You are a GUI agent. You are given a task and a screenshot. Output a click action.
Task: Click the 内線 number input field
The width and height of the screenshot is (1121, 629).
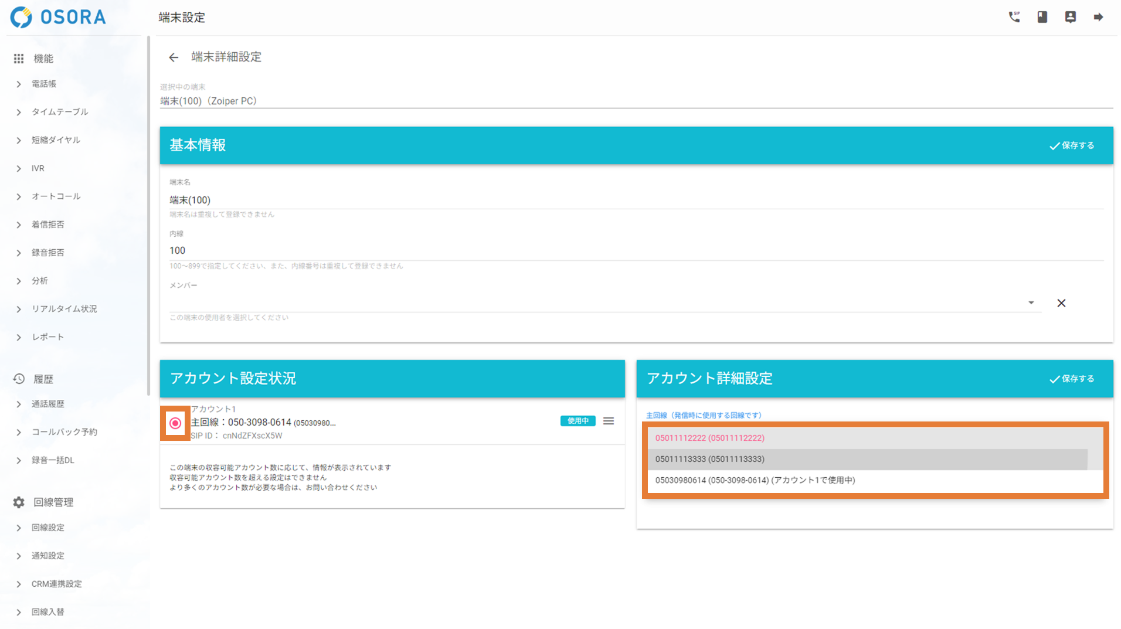point(636,250)
